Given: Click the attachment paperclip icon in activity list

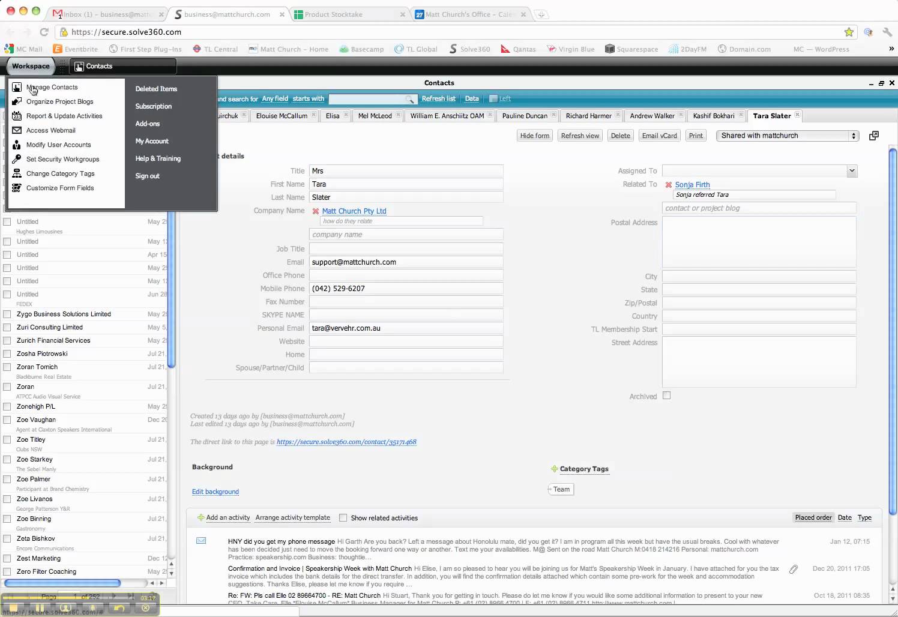Looking at the screenshot, I should click(793, 569).
